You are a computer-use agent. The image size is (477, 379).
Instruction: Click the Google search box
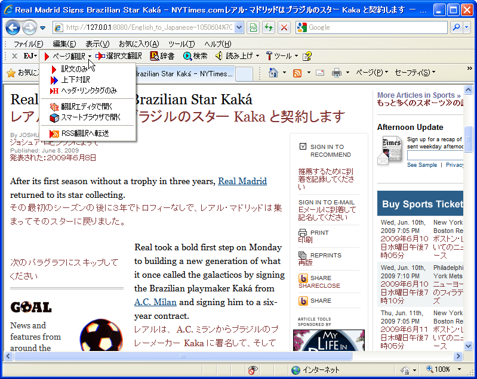371,27
